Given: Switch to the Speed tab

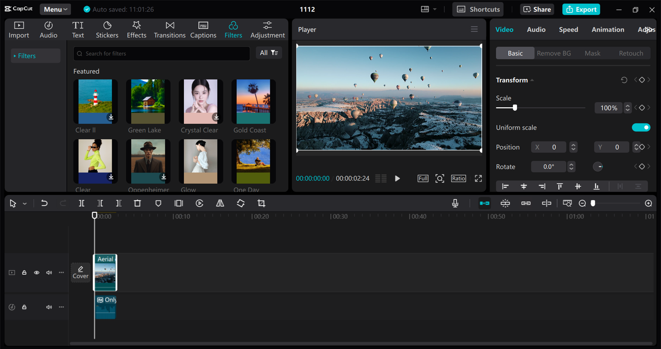Looking at the screenshot, I should (x=569, y=29).
